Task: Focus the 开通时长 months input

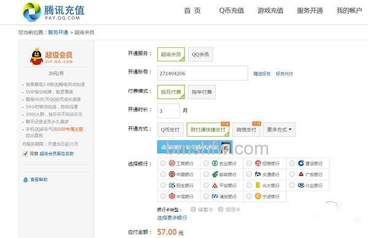Action: click(169, 111)
